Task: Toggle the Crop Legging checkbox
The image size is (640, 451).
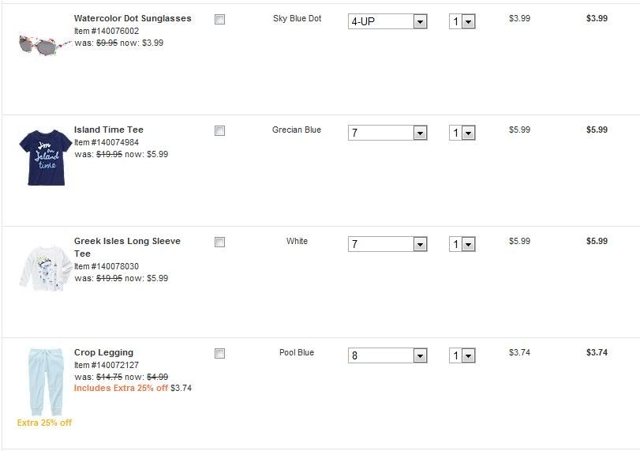Action: pyautogui.click(x=219, y=354)
